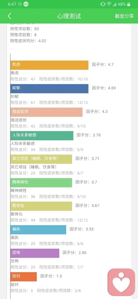Select the orange 焦虑 bar
Viewport: 138px width, 299px height.
coord(49,65)
